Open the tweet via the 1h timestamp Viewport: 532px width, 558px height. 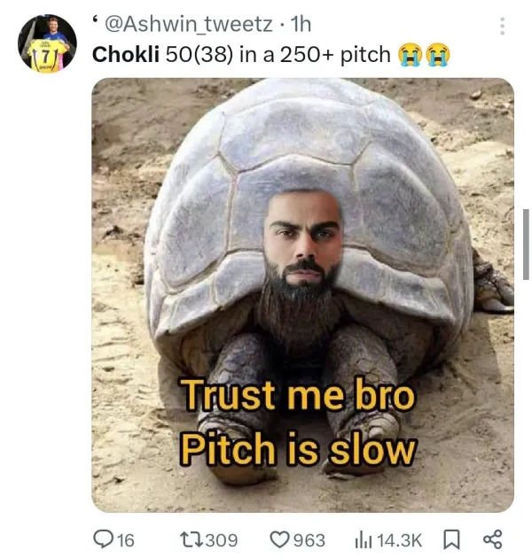pos(301,24)
